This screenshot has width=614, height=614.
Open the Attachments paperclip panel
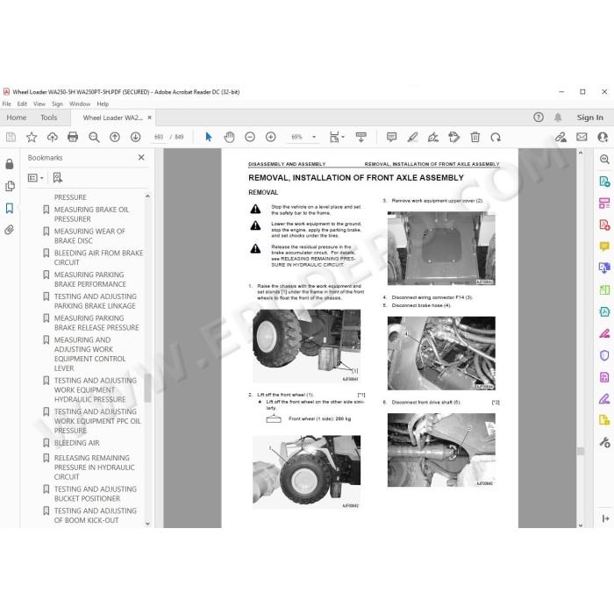pos(10,230)
